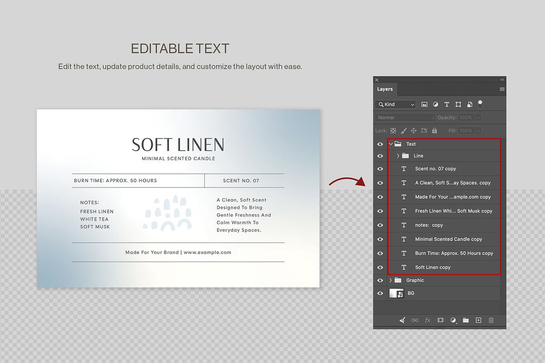Screen dimensions: 545x363
Task: Click the Fill 100% value field
Action: (x=466, y=131)
